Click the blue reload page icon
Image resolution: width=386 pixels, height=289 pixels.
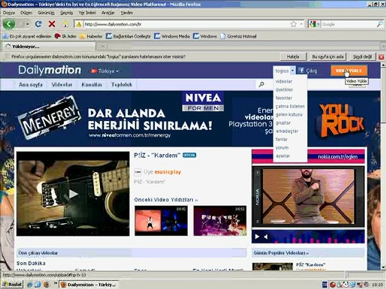[38, 24]
